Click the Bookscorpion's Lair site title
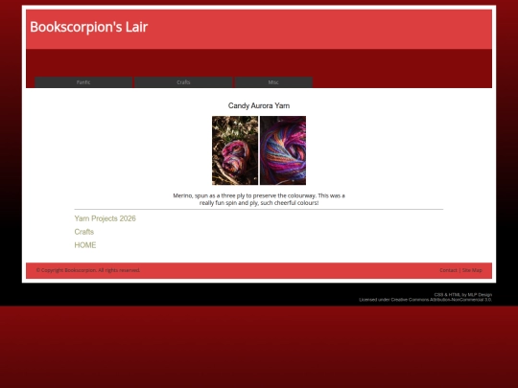The image size is (518, 388). pos(89,27)
